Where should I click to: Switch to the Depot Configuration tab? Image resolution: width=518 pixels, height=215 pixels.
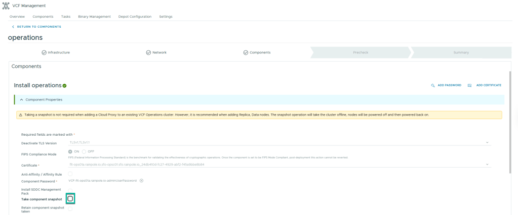[135, 17]
